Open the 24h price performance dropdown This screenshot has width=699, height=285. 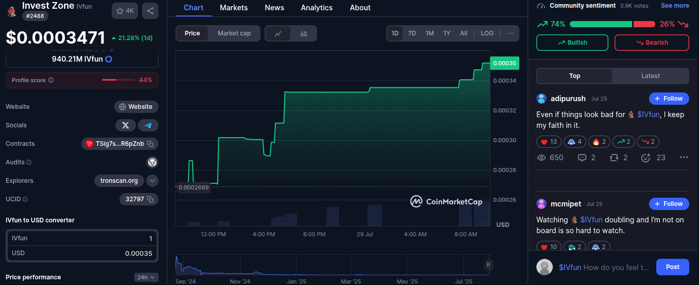[x=146, y=277]
